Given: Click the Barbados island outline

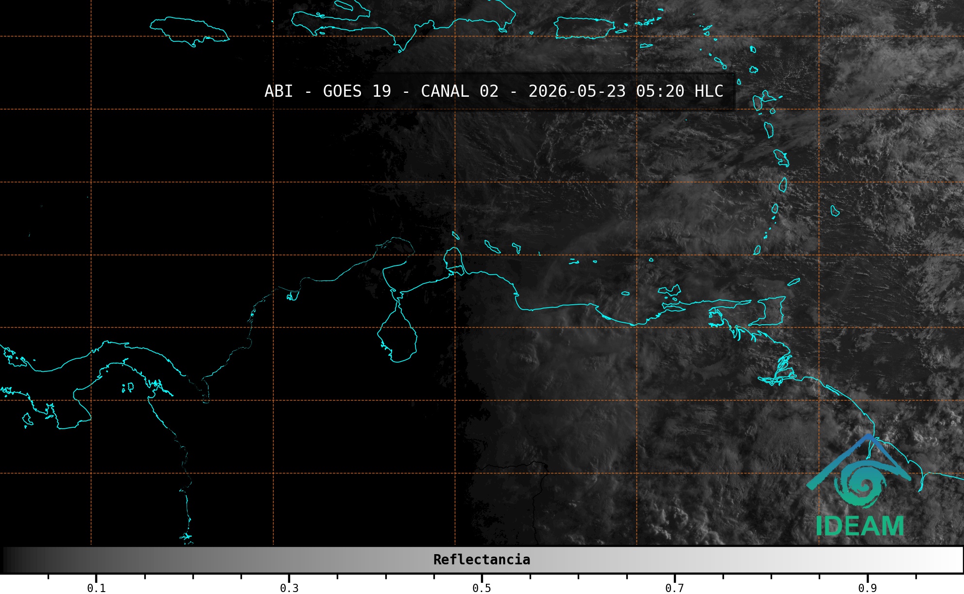Looking at the screenshot, I should [x=835, y=210].
